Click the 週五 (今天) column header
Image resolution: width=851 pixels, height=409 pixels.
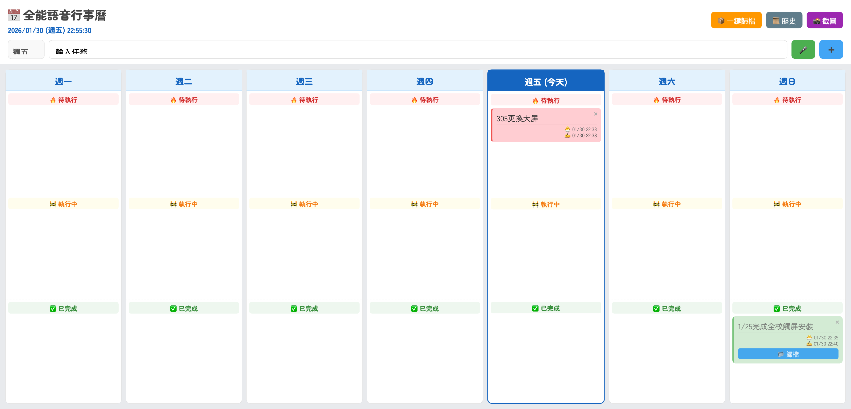click(546, 81)
